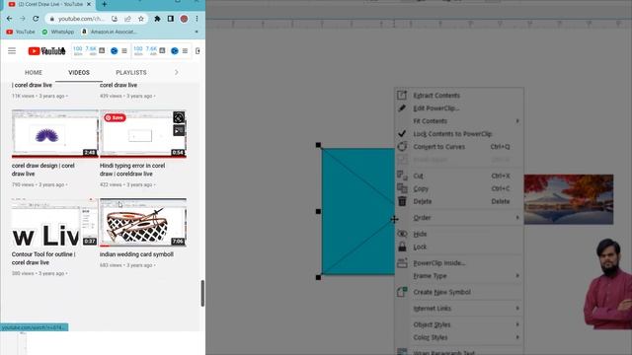
Task: Open the Chrome extensions puzzle icon
Action: click(x=157, y=19)
